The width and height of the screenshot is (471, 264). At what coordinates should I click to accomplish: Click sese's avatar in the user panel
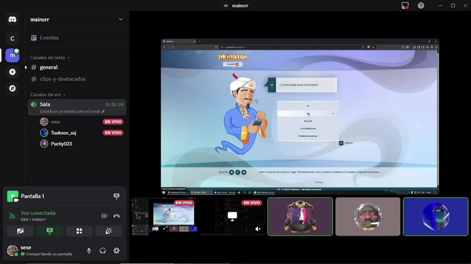(x=12, y=251)
